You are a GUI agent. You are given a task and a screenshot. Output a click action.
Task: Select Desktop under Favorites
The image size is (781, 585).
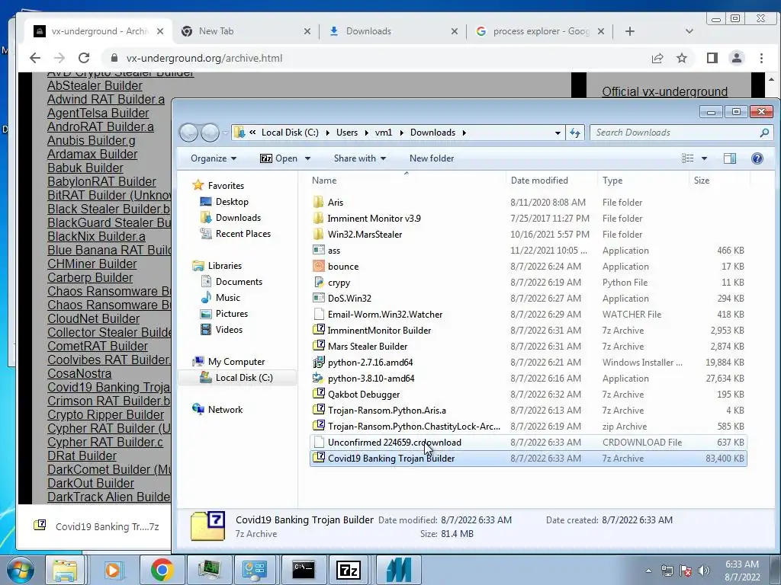click(232, 202)
